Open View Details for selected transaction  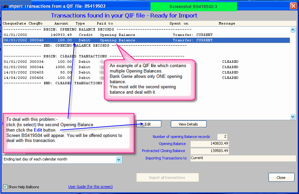[x=189, y=124]
